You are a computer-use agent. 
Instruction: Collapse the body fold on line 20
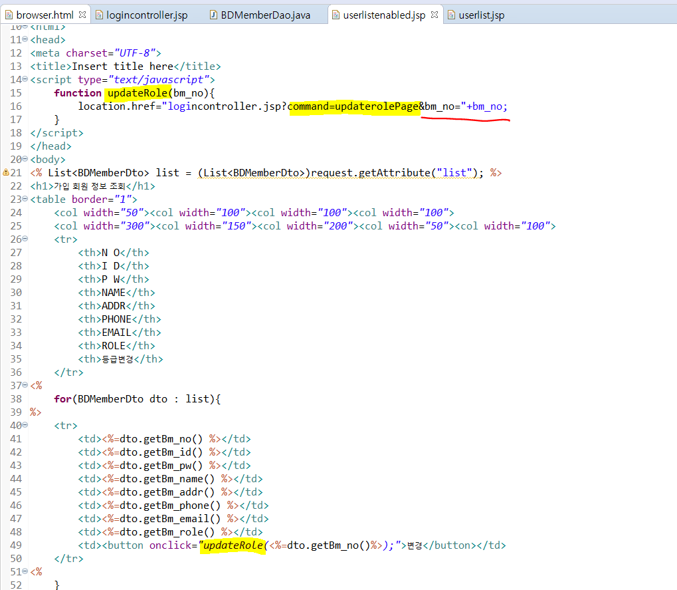[x=25, y=159]
